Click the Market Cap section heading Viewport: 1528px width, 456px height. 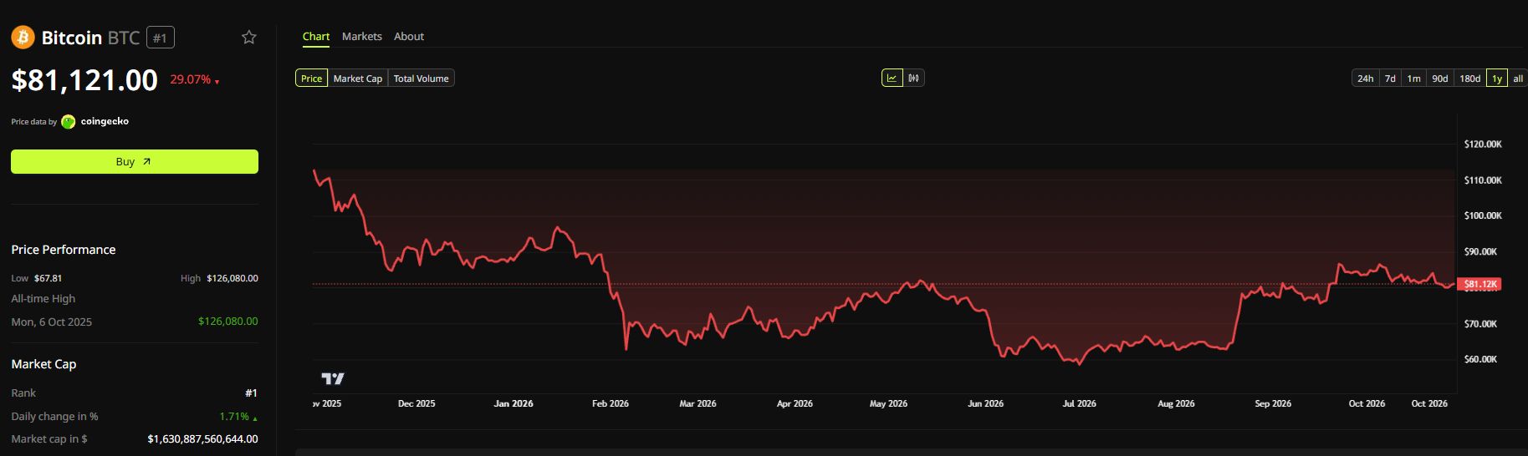(x=43, y=364)
